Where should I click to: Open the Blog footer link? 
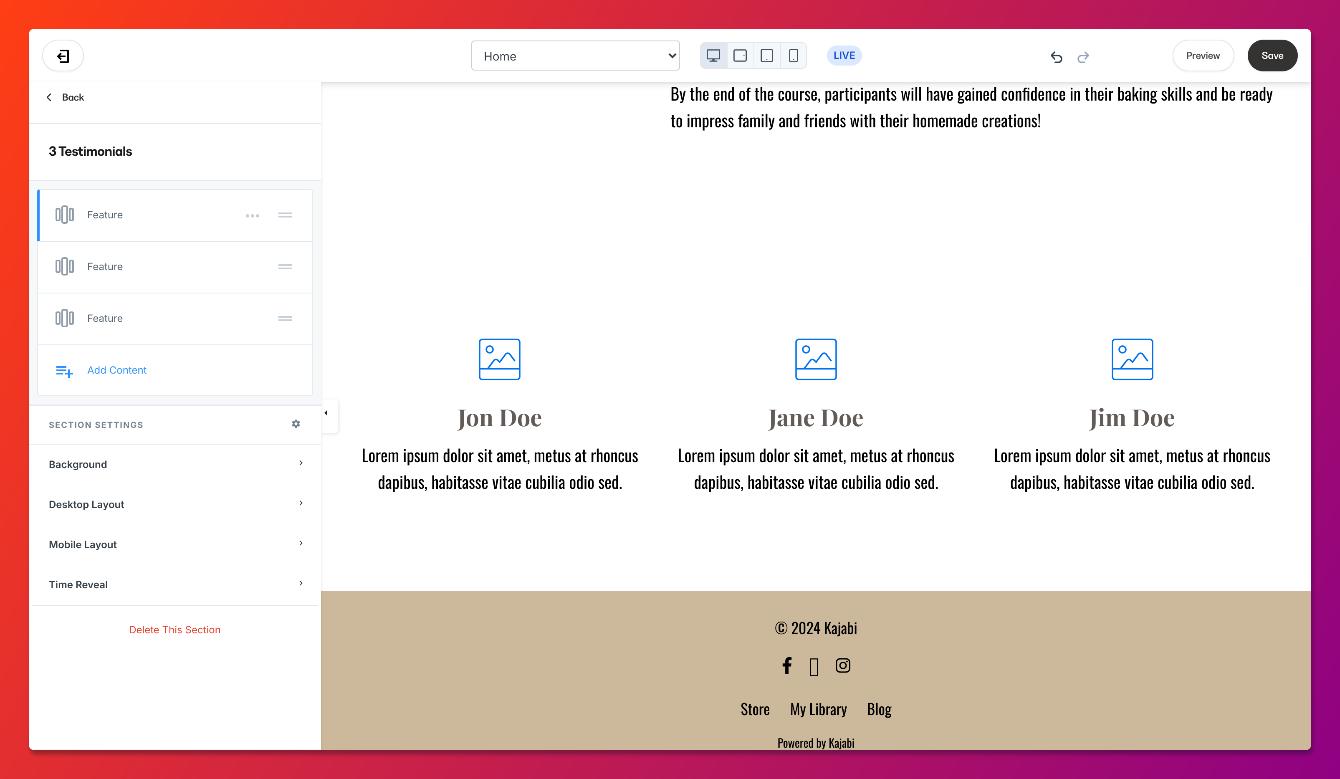tap(879, 709)
